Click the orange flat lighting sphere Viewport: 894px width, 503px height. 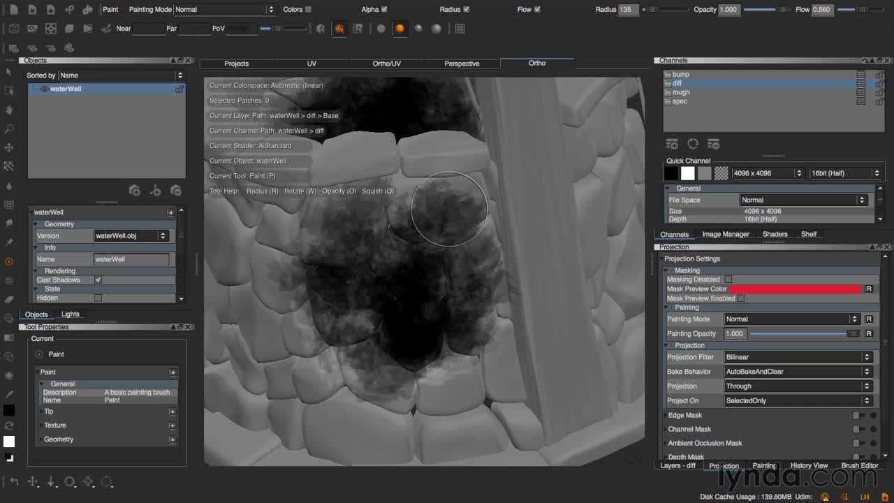coord(400,29)
